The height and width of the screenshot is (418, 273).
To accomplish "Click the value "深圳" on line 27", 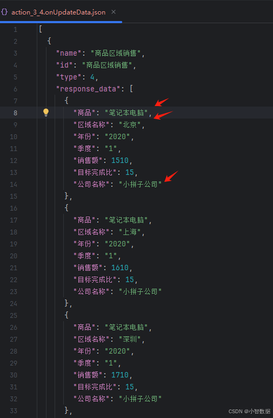I will (x=129, y=339).
